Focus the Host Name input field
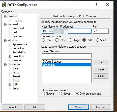Viewport: 117px width, 112px height. tap(67, 31)
